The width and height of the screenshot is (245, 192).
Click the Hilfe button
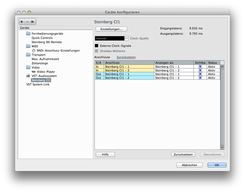pyautogui.click(x=105, y=154)
